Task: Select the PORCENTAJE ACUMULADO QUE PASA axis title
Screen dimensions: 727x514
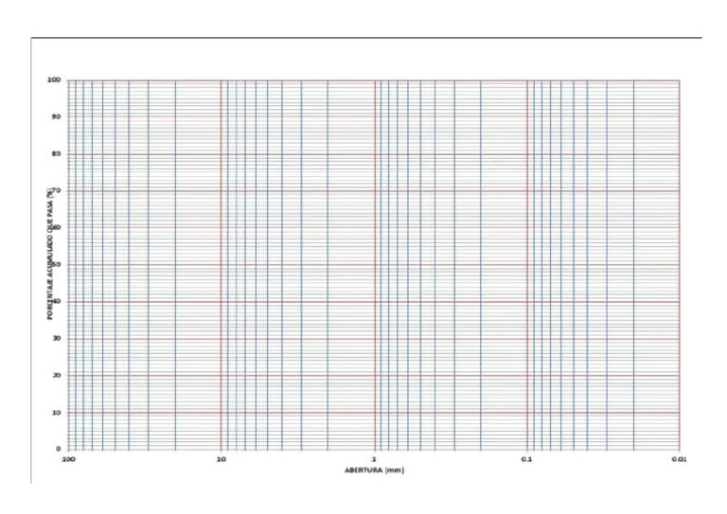Action: click(x=49, y=254)
